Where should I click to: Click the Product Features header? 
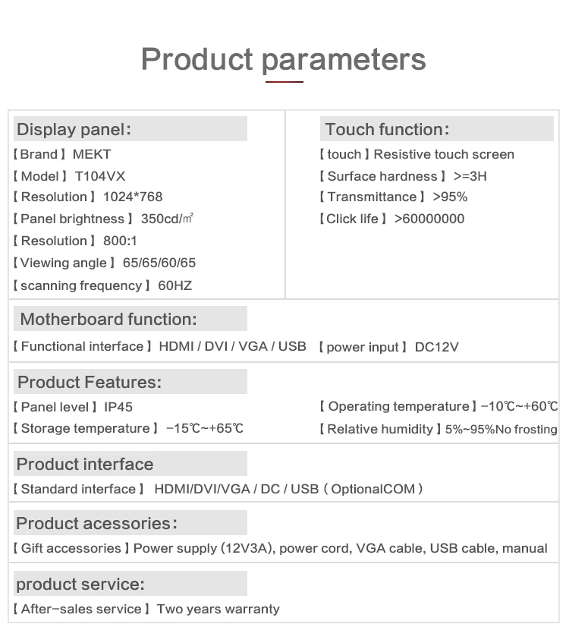130,382
